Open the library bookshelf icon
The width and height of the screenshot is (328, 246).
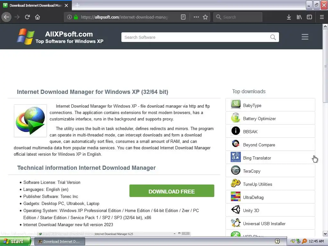click(x=299, y=17)
